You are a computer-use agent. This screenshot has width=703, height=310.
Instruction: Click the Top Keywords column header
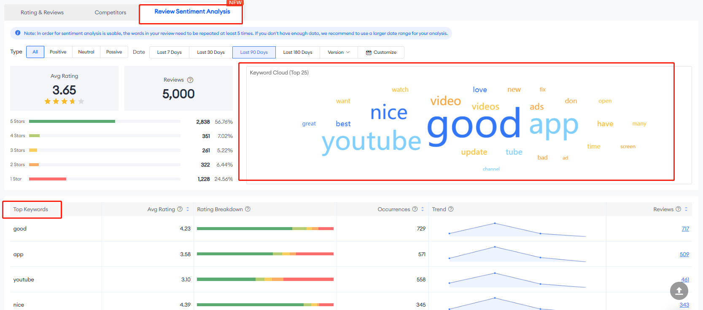(31, 209)
